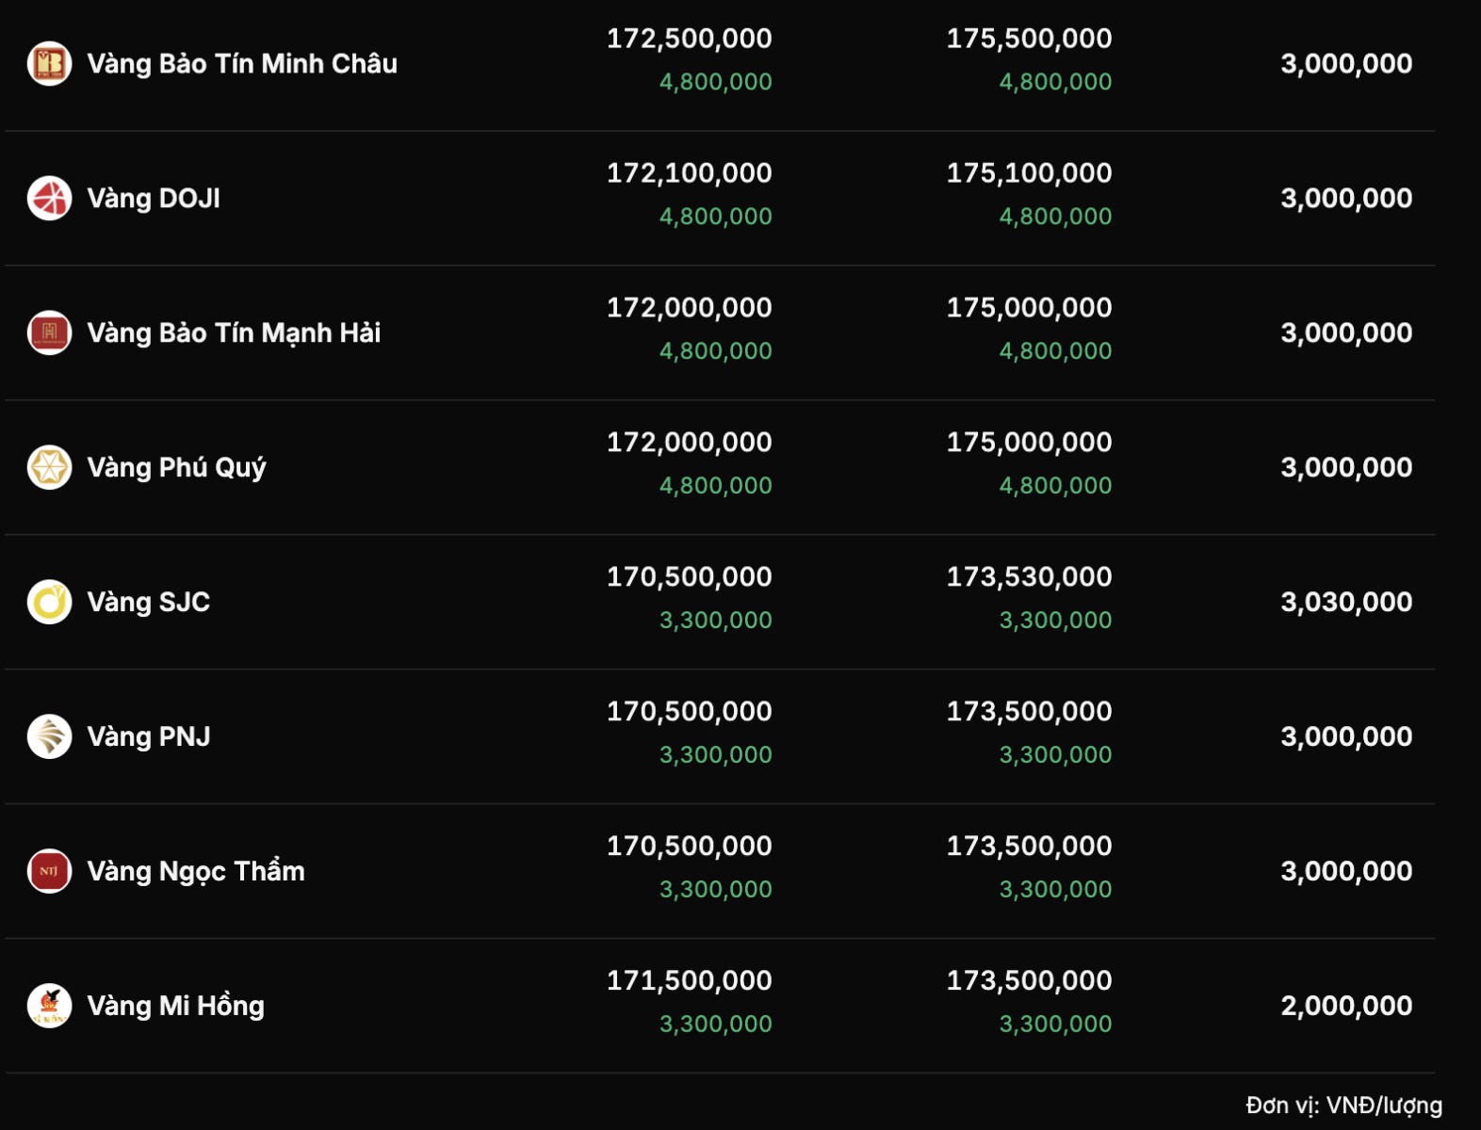Screen dimensions: 1481x1130
Task: Click the Bảo Tín Mạnh Hải logo icon
Action: (50, 333)
